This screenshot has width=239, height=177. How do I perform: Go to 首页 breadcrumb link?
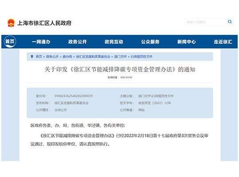[39, 57]
